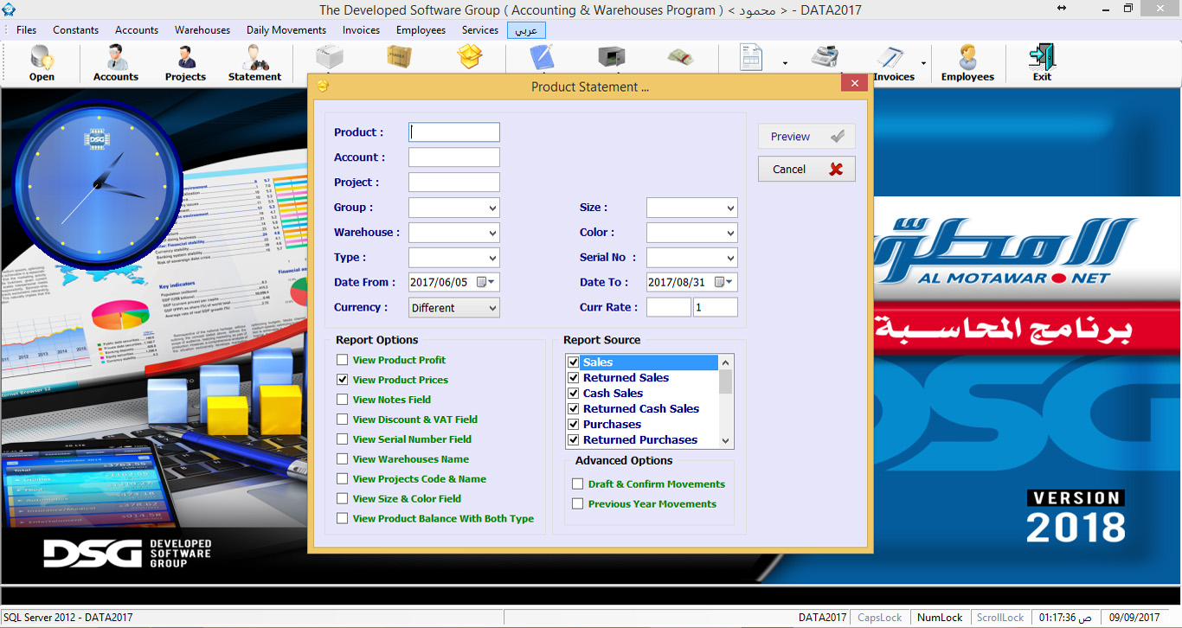Click the white closed box toolbar icon
This screenshot has height=628, width=1182.
[330, 59]
